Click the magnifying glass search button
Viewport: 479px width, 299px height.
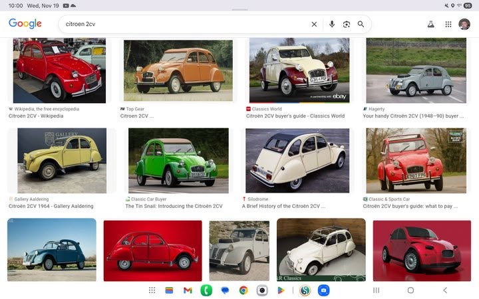pos(361,25)
